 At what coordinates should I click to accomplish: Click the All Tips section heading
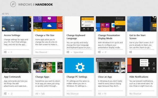(5, 14)
